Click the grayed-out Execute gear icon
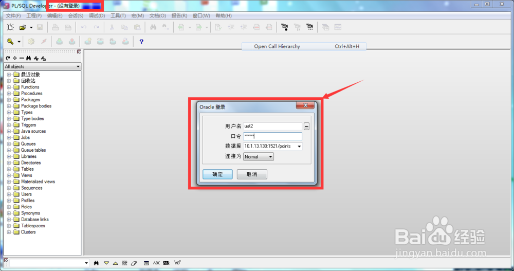Image resolution: width=514 pixels, height=271 pixels. tap(31, 41)
